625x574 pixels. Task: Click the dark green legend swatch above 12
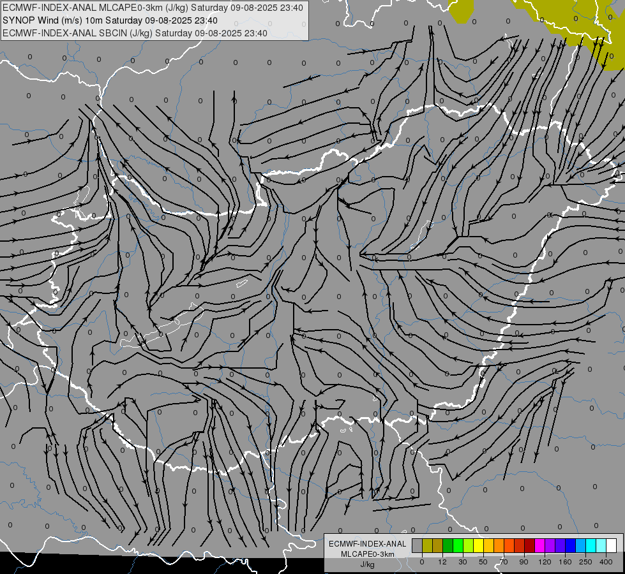(x=448, y=545)
